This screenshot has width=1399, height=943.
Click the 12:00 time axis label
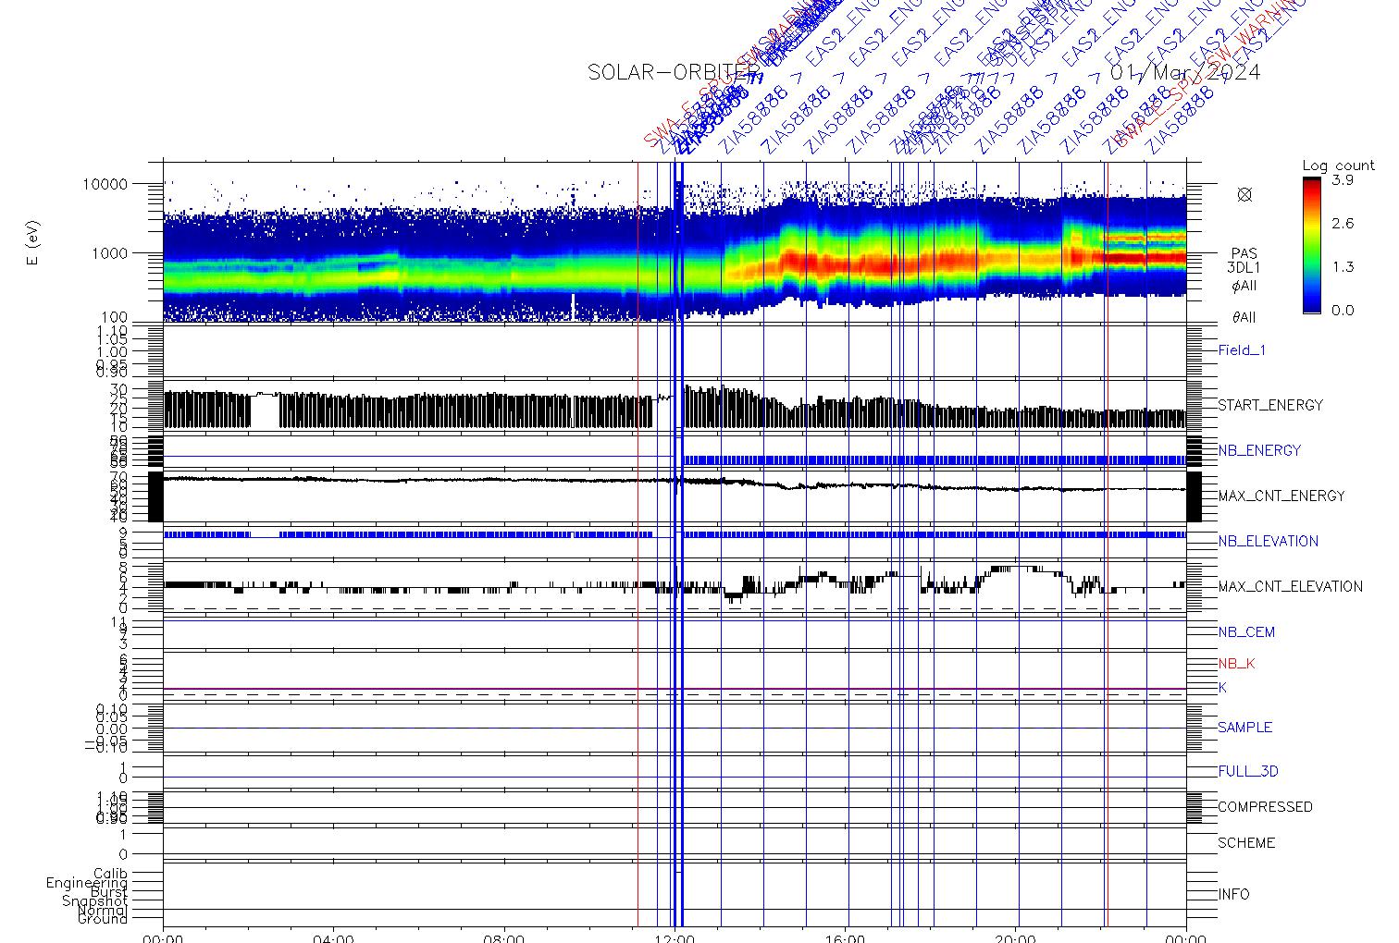[x=675, y=937]
